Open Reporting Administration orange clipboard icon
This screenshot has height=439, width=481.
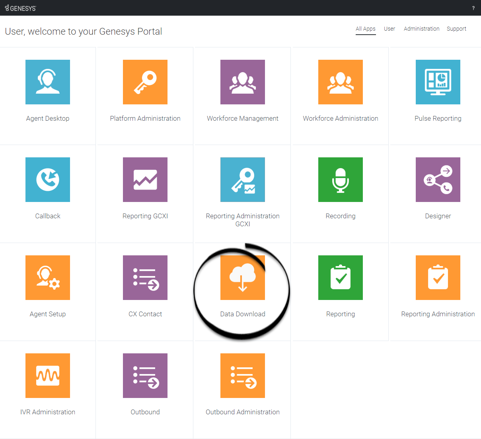[438, 278]
